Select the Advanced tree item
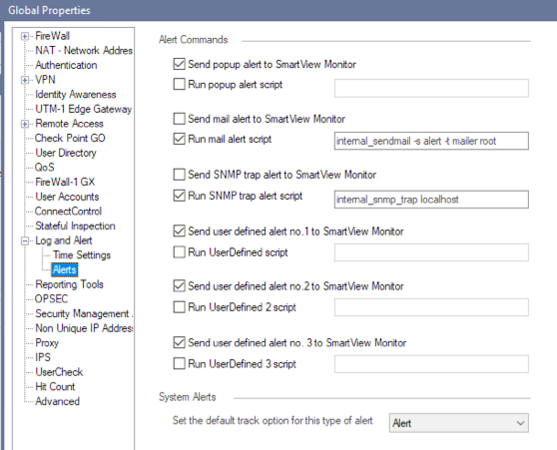The width and height of the screenshot is (557, 450). click(x=57, y=401)
